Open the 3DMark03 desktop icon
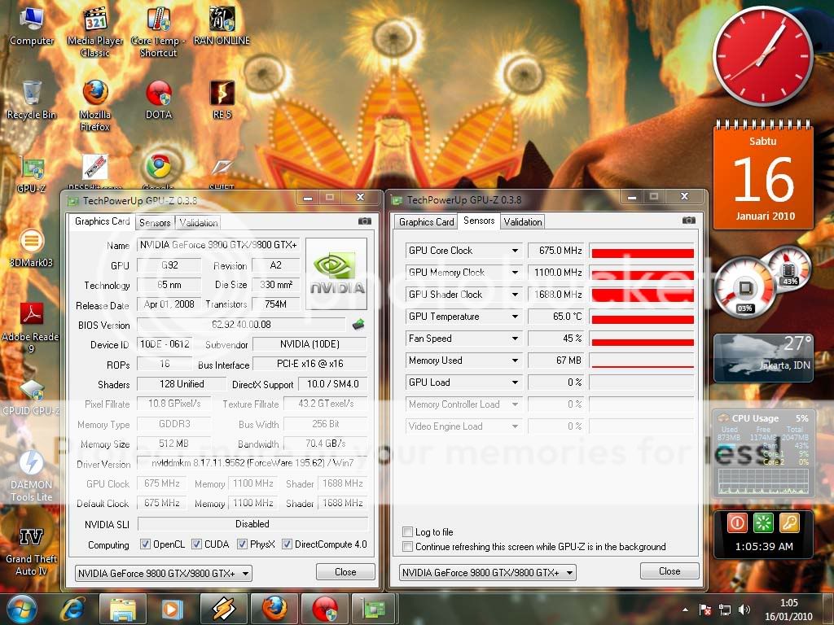Viewport: 834px width, 625px height. click(x=32, y=247)
